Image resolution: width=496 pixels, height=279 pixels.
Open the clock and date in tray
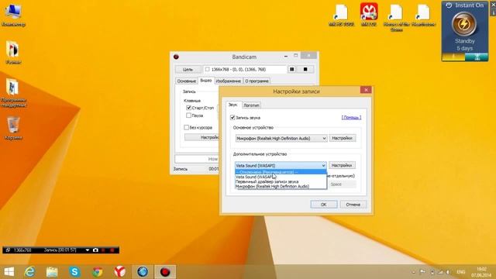(x=480, y=272)
